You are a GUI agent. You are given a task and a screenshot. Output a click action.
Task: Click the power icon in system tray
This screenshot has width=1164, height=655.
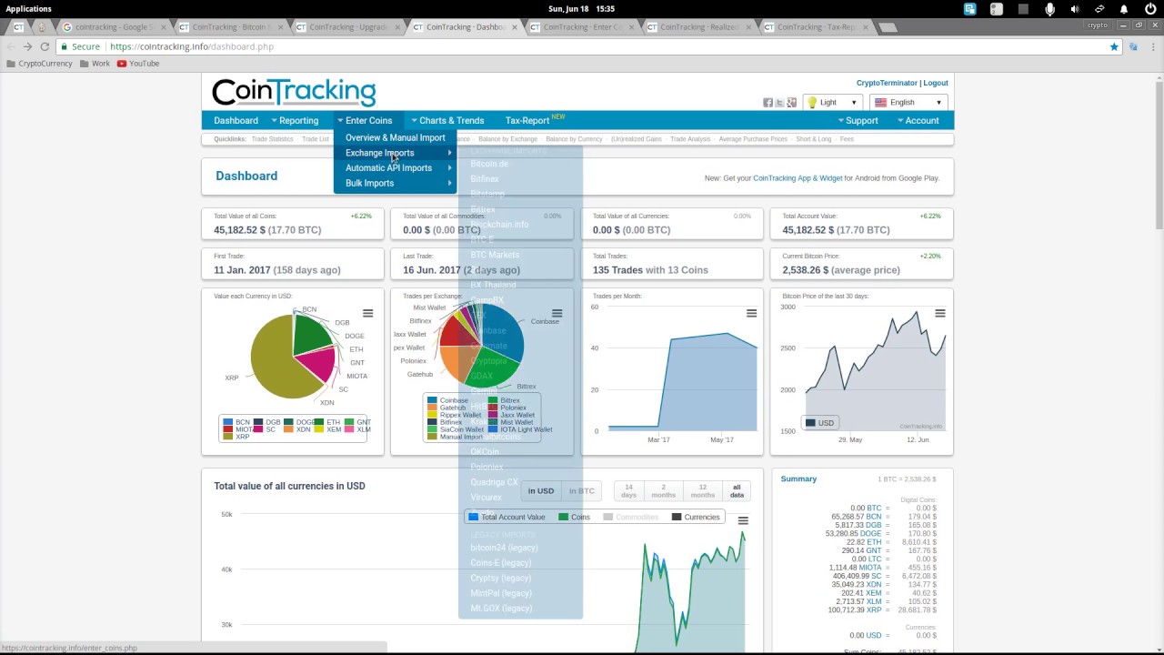(1149, 9)
